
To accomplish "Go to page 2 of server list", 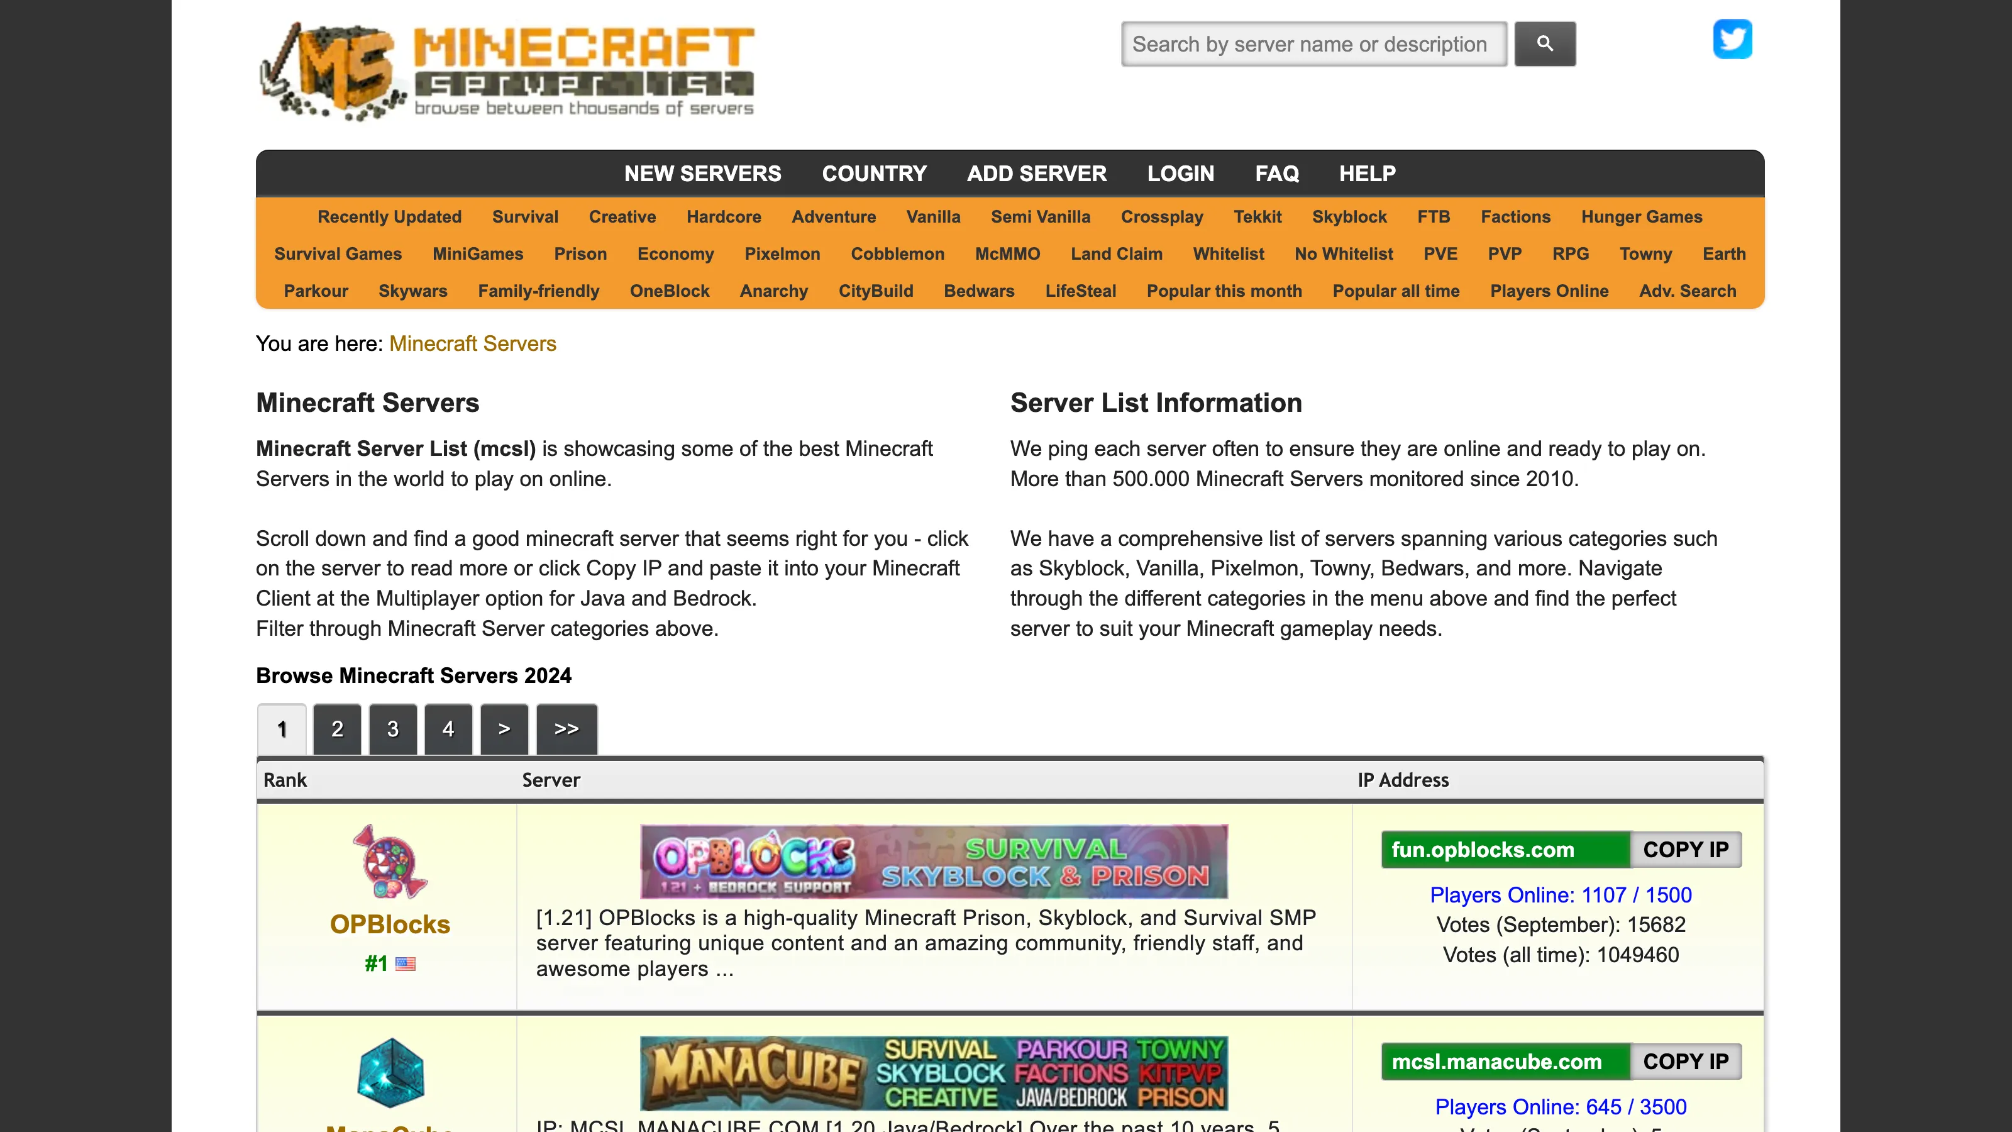I will [x=336, y=729].
